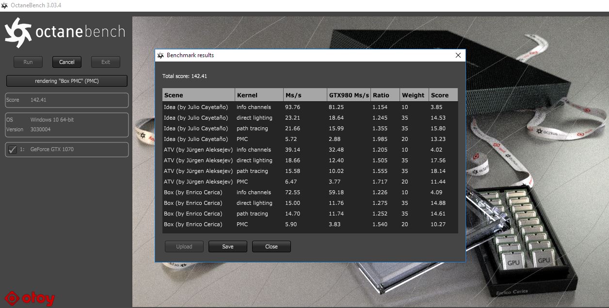The height and width of the screenshot is (308, 609).
Task: Click the Score 142.41 field in sidebar
Action: [x=67, y=100]
